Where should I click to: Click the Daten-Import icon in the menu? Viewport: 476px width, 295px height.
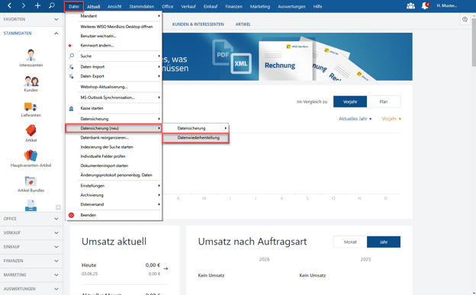click(x=72, y=67)
